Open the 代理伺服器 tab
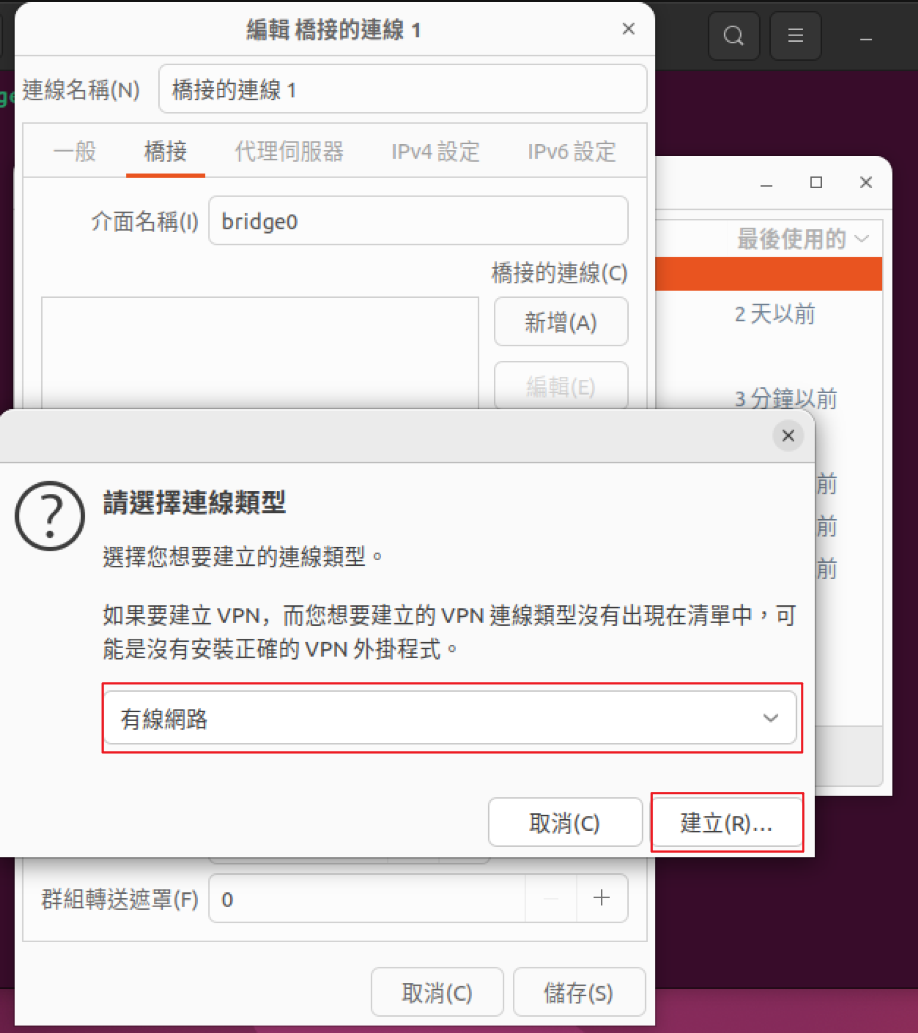This screenshot has width=918, height=1033. point(289,151)
